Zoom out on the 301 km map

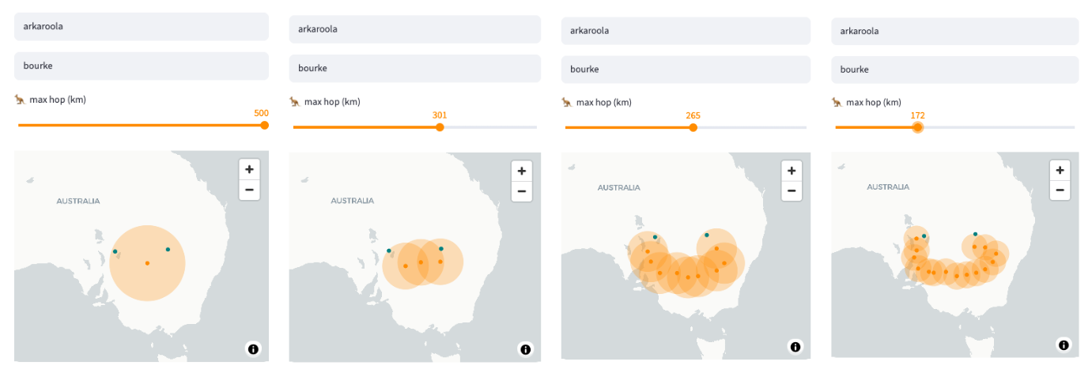(521, 191)
